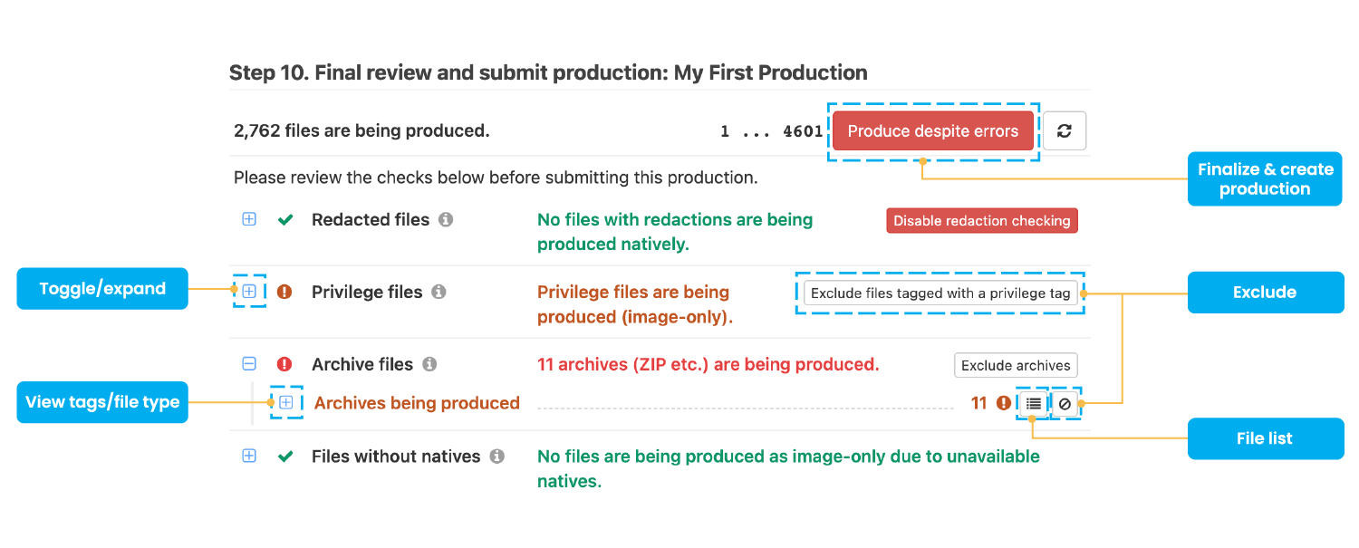Expand the Files without natives check

coord(249,456)
